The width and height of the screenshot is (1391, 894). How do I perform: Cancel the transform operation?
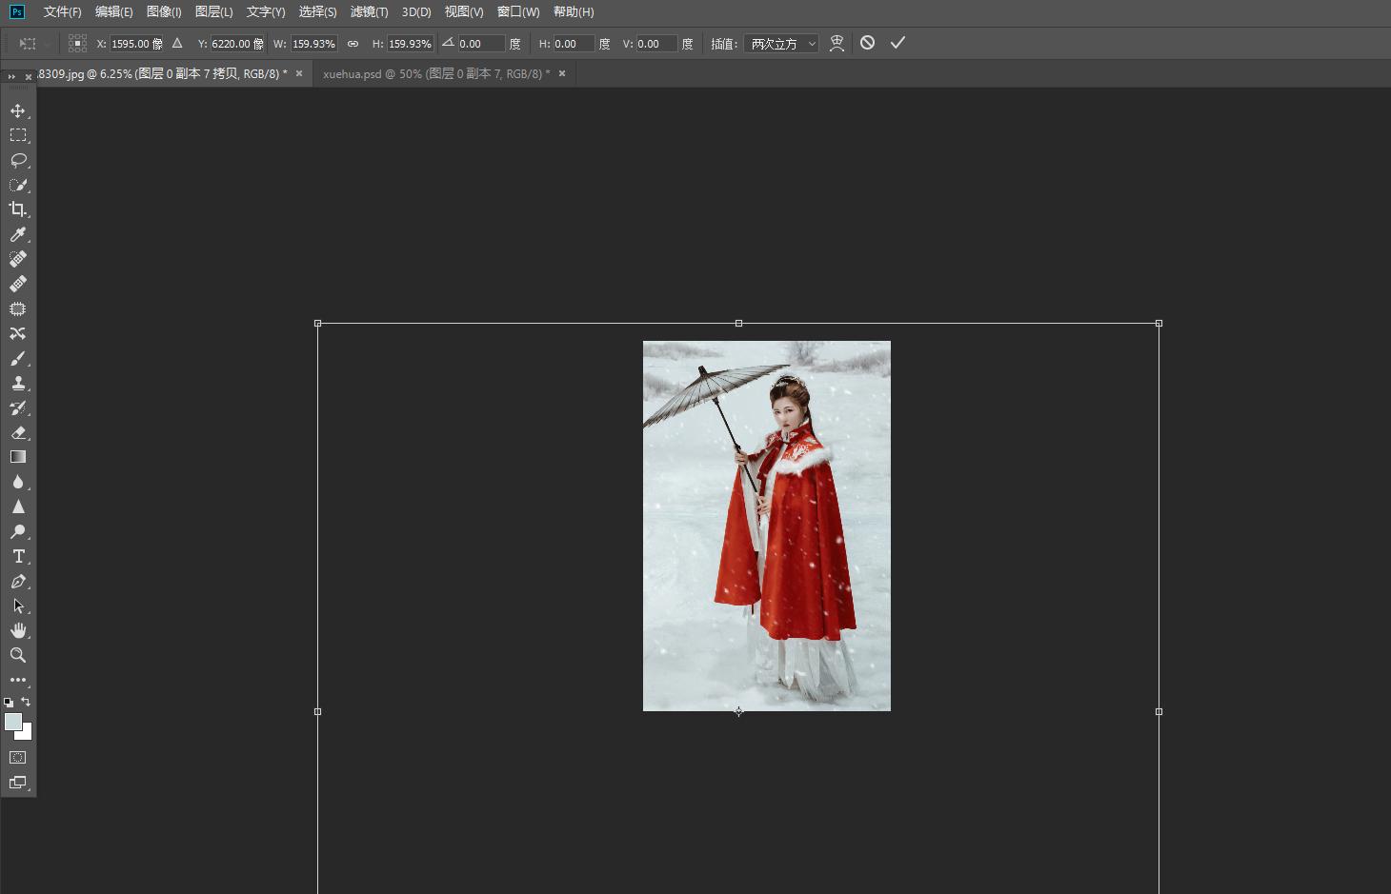pyautogui.click(x=867, y=43)
